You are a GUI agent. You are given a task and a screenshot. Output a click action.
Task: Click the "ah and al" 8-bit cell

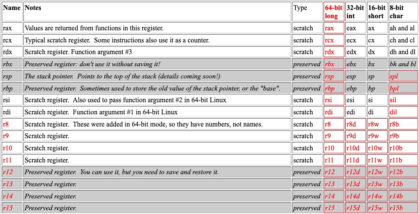click(x=403, y=28)
